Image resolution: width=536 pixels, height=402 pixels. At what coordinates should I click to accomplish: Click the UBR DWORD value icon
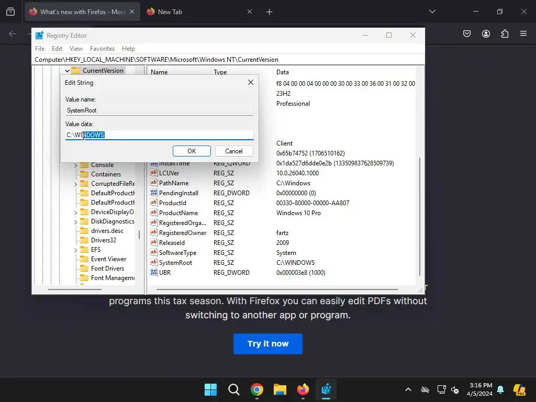click(x=154, y=272)
